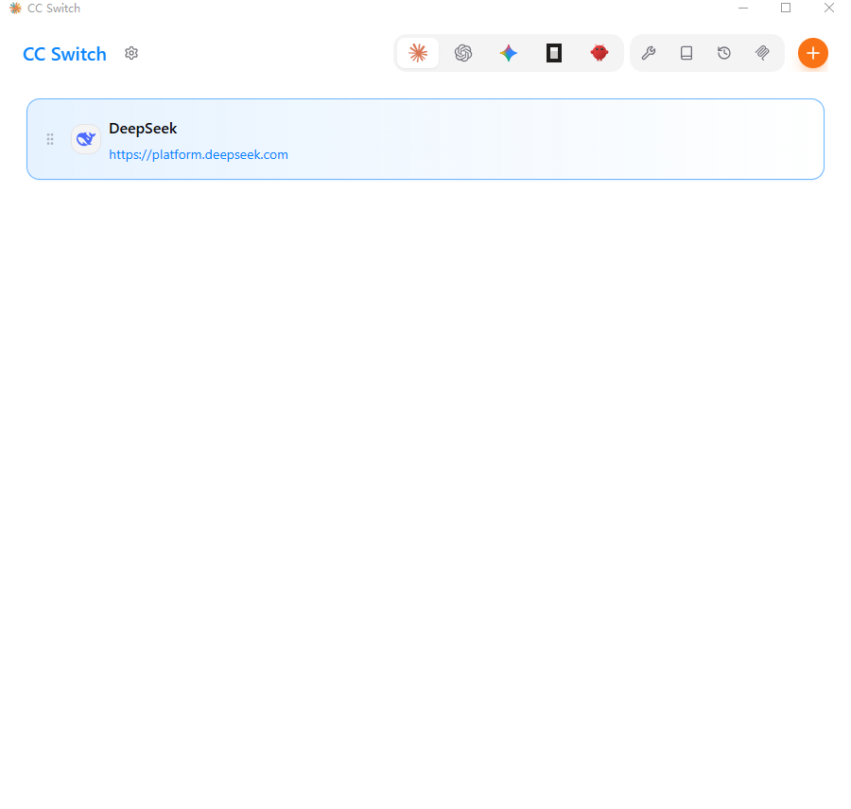Minimize the CC Switch window
The width and height of the screenshot is (851, 809).
743,9
